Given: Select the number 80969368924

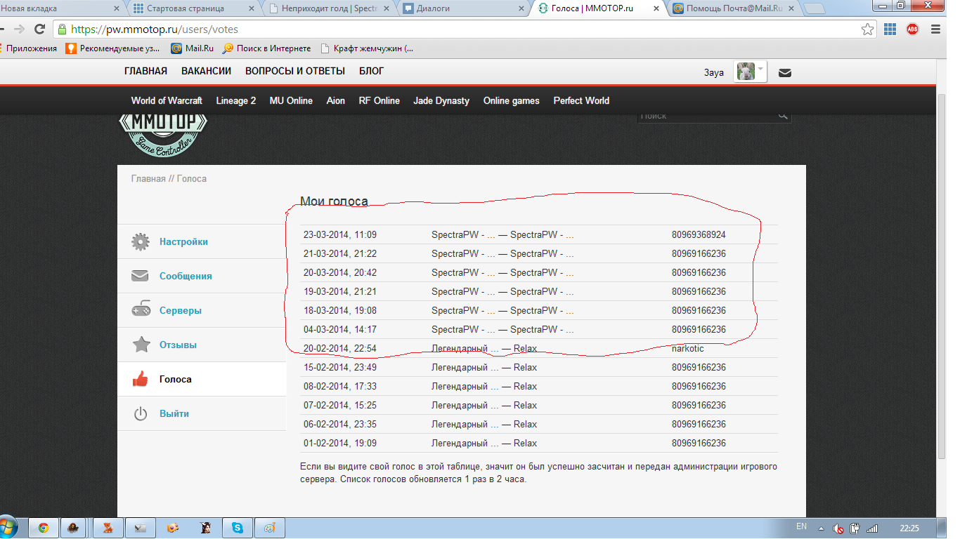Looking at the screenshot, I should 699,234.
